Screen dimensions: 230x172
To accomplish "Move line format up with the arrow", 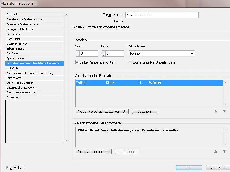I will click(216, 151).
